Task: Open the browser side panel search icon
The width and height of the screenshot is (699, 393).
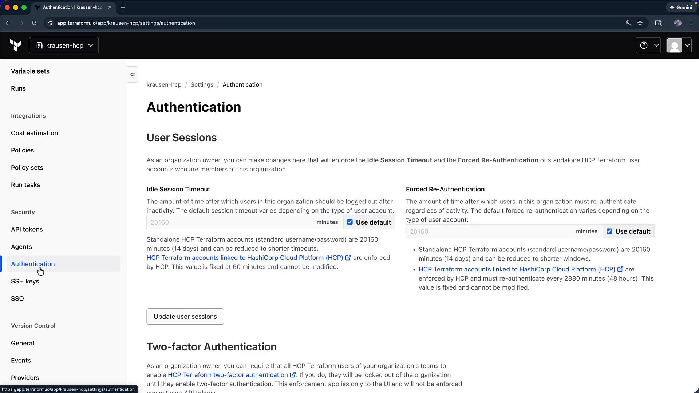Action: [x=658, y=23]
